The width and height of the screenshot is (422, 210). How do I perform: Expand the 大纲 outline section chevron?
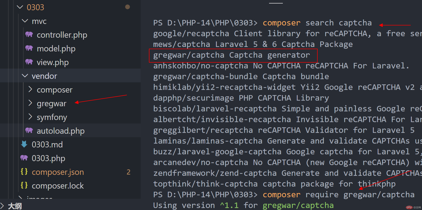pos(2,206)
